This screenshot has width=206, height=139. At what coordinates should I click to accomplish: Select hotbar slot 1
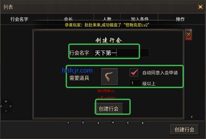click(x=68, y=123)
